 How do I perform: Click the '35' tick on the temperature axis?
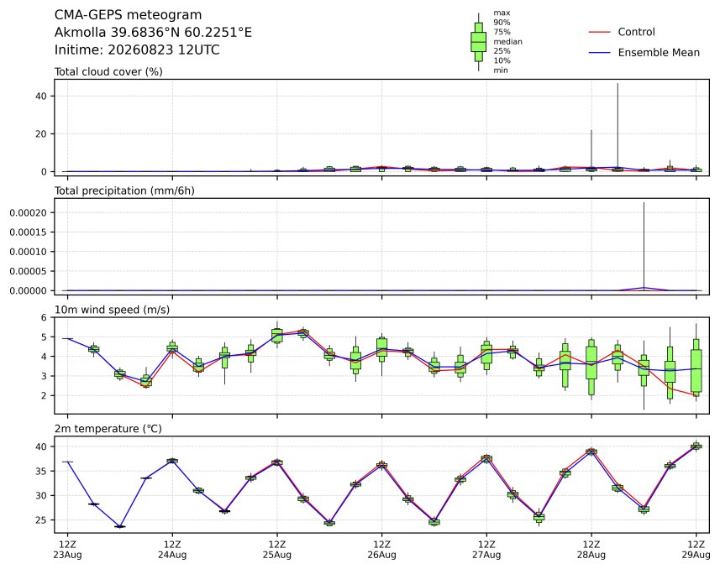tap(41, 472)
